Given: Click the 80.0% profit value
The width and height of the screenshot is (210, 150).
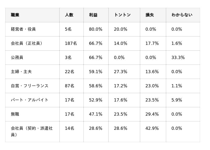Looking at the screenshot, I should (x=96, y=29).
